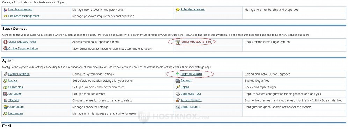The image size is (348, 129).
Task: Click 'Set up scheduled events' description
Action: 89,94
